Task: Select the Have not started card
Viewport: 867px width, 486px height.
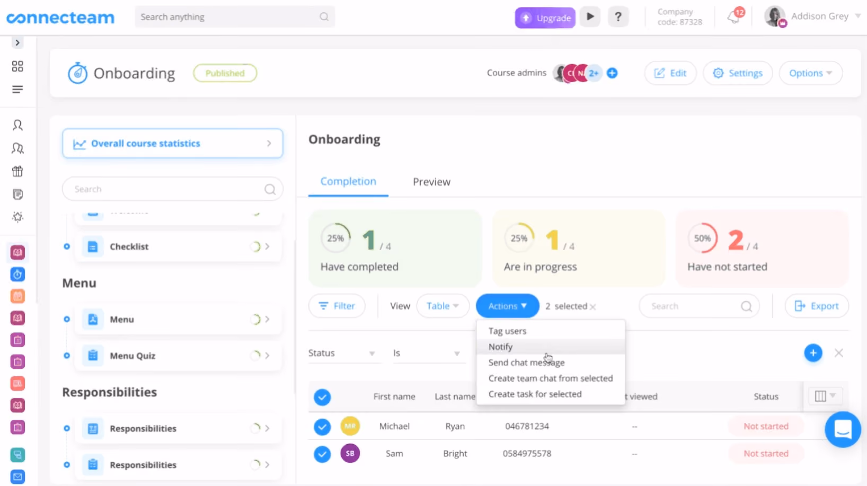Action: pyautogui.click(x=762, y=248)
